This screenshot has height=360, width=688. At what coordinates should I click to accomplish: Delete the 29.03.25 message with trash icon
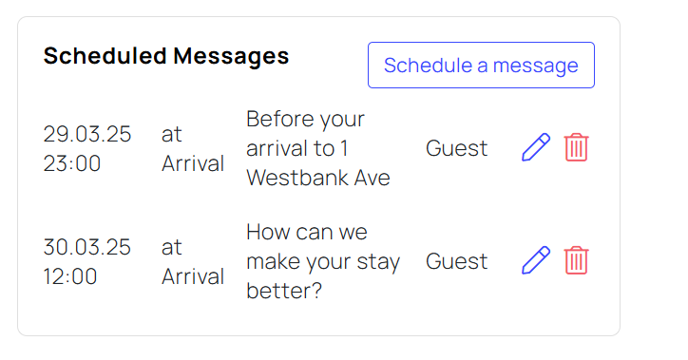(x=576, y=147)
